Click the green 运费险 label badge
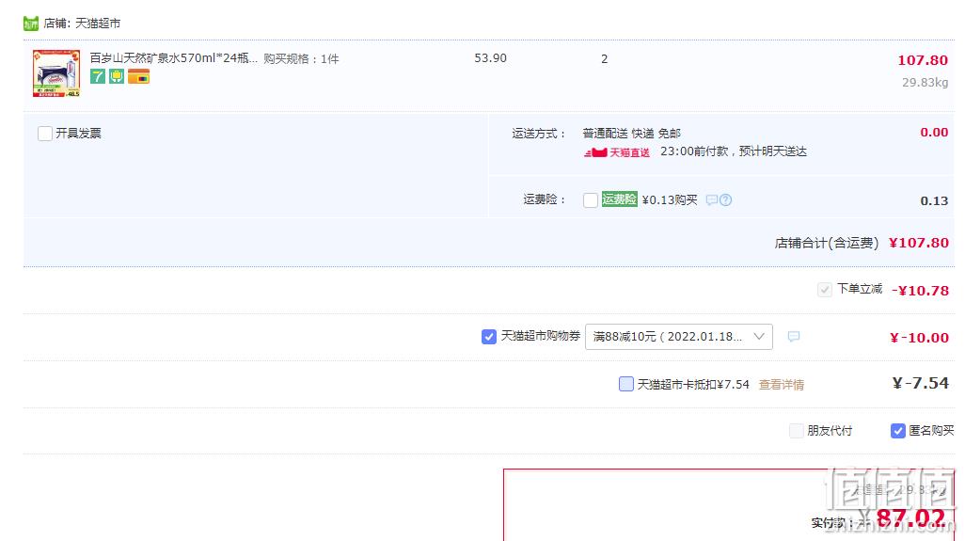Image resolution: width=965 pixels, height=541 pixels. coord(619,199)
